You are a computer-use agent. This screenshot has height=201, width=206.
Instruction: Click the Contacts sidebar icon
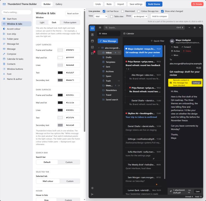(4, 64)
